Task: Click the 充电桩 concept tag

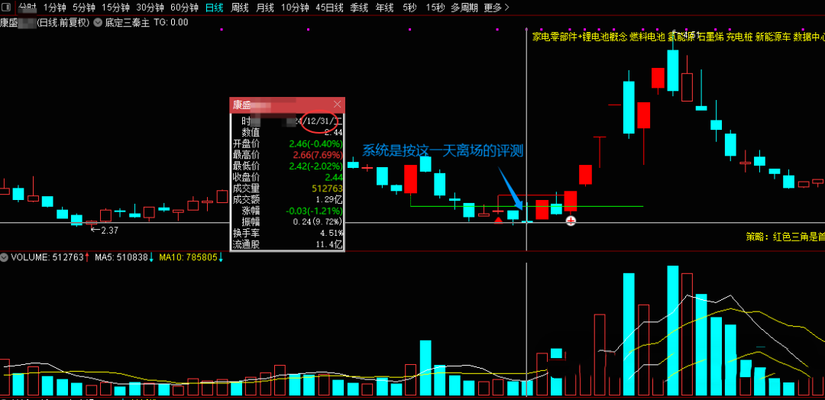Action: [739, 37]
